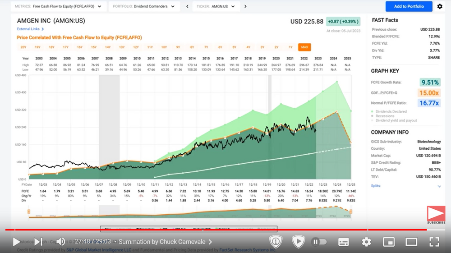Select the 15Y time range
The height and width of the screenshot is (253, 451).
94,47
